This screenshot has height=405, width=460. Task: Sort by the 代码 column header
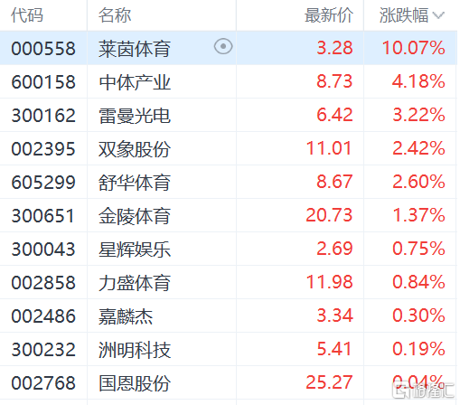(x=27, y=15)
